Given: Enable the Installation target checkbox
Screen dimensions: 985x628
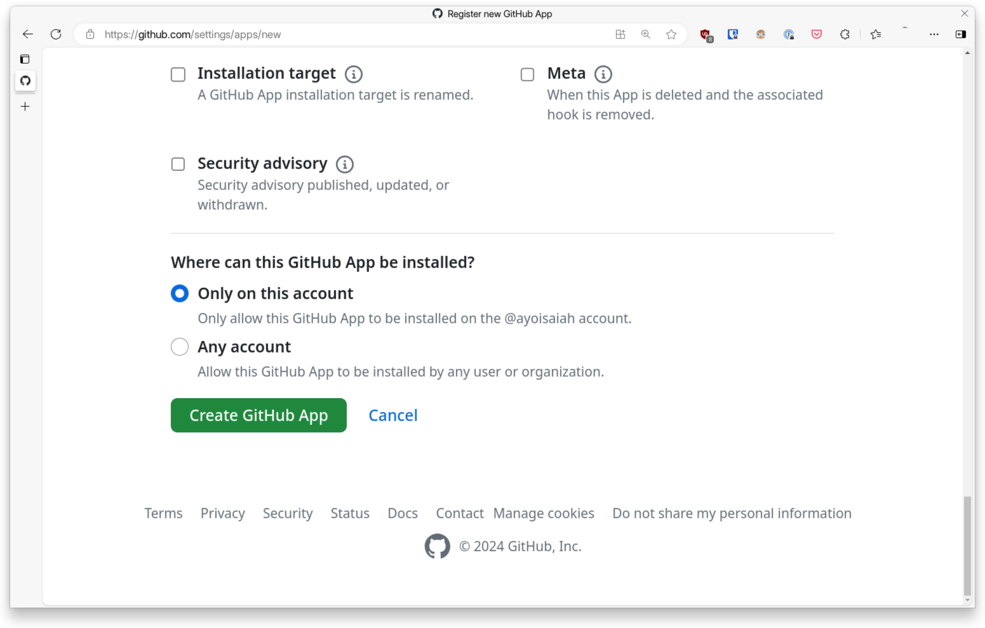Looking at the screenshot, I should tap(178, 75).
